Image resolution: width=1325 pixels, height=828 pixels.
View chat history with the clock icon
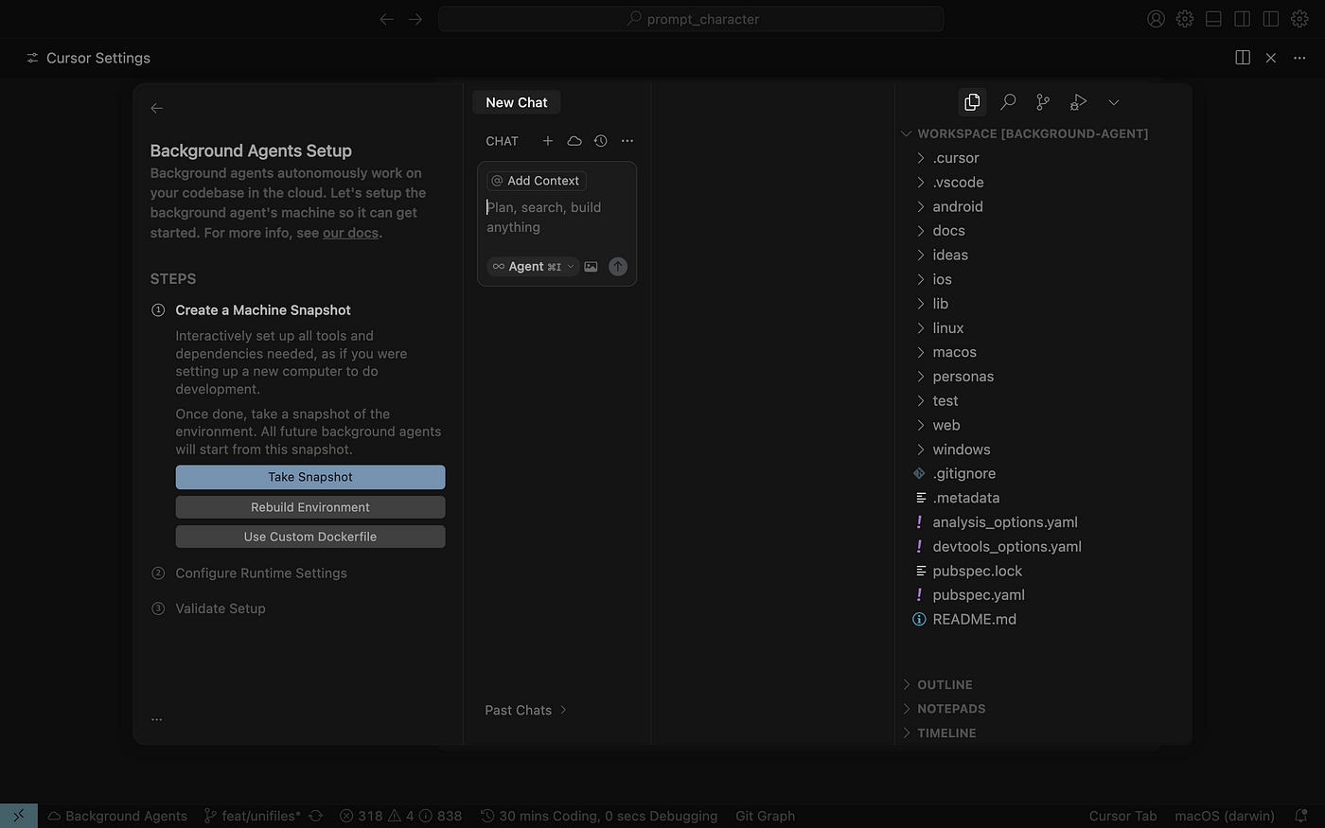click(x=600, y=140)
